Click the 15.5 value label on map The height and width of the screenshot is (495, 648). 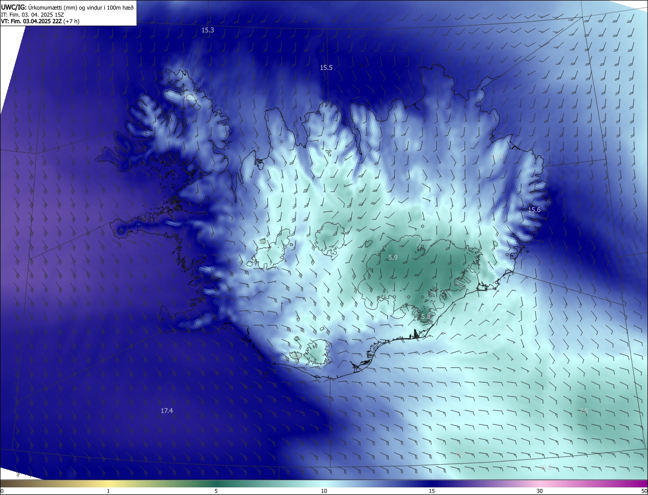tap(326, 67)
